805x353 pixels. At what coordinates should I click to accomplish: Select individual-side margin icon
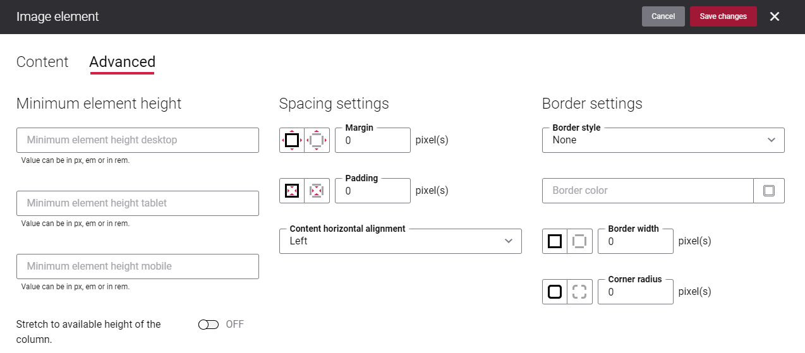tap(317, 140)
